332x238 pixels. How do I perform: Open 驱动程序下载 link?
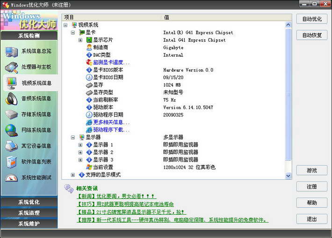(111, 130)
